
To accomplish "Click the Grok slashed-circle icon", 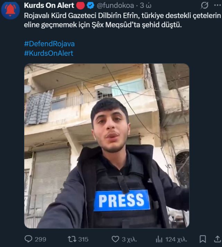I will (205, 6).
